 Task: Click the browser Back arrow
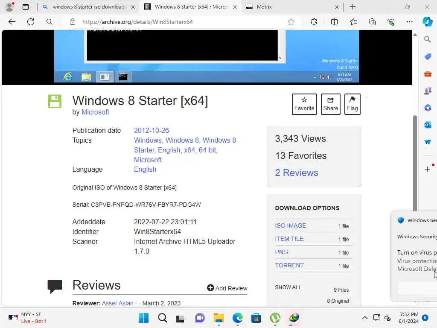pyautogui.click(x=12, y=22)
